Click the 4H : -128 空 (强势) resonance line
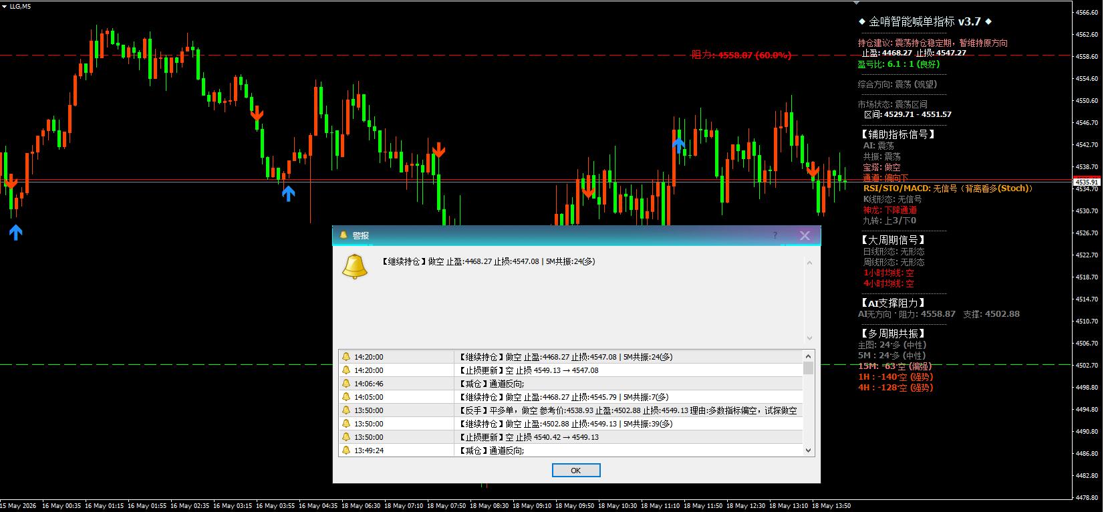This screenshot has width=1104, height=512. click(895, 387)
